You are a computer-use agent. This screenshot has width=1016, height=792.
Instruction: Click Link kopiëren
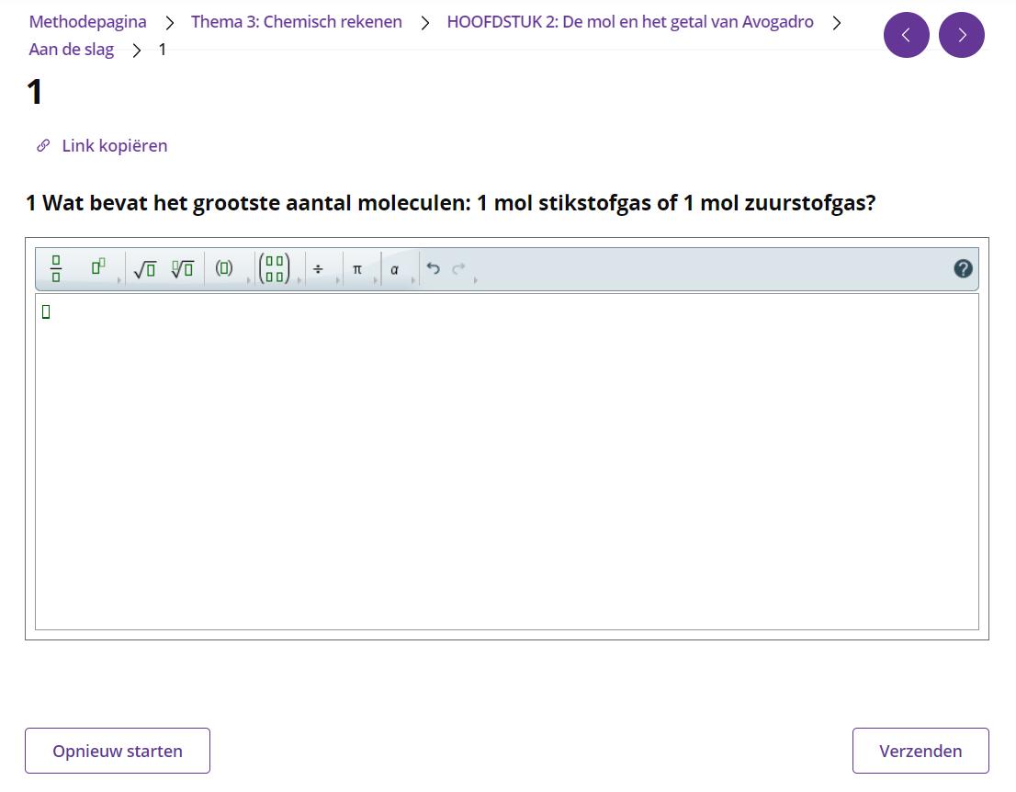(x=115, y=146)
